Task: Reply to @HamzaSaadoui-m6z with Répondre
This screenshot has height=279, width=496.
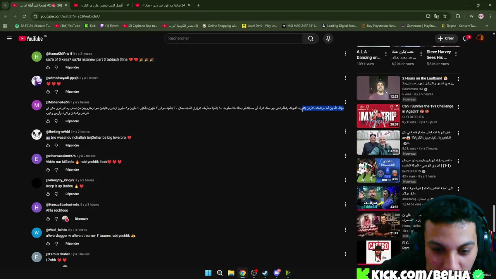Action: pyautogui.click(x=81, y=219)
